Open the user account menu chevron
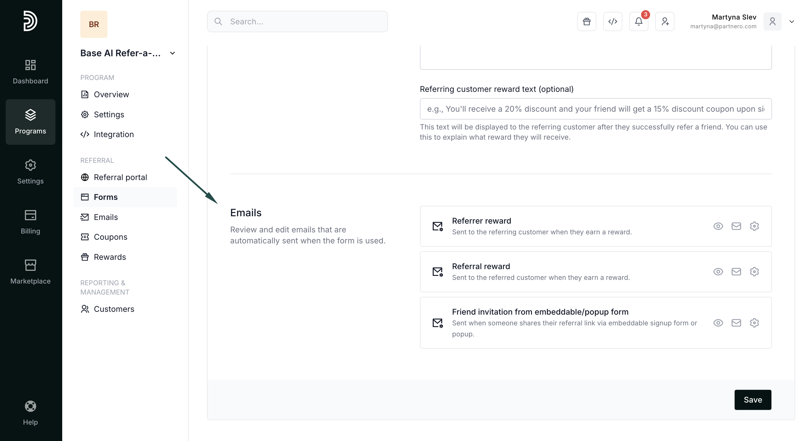Image resolution: width=811 pixels, height=441 pixels. coord(791,21)
